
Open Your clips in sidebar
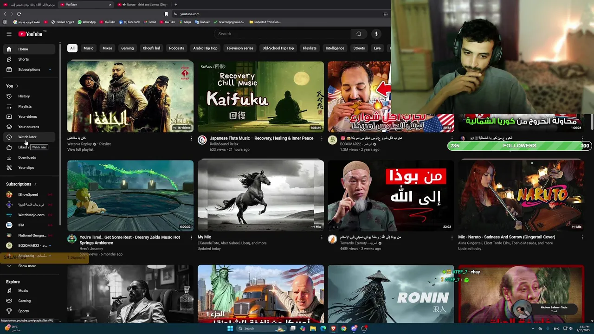(30, 168)
